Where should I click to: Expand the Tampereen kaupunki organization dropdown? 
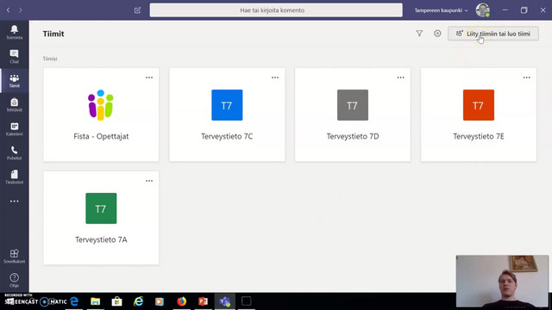tap(441, 10)
